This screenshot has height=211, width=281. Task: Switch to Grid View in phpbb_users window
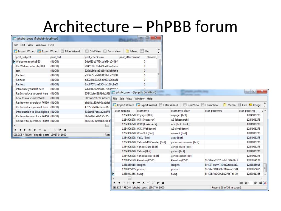point(191,105)
